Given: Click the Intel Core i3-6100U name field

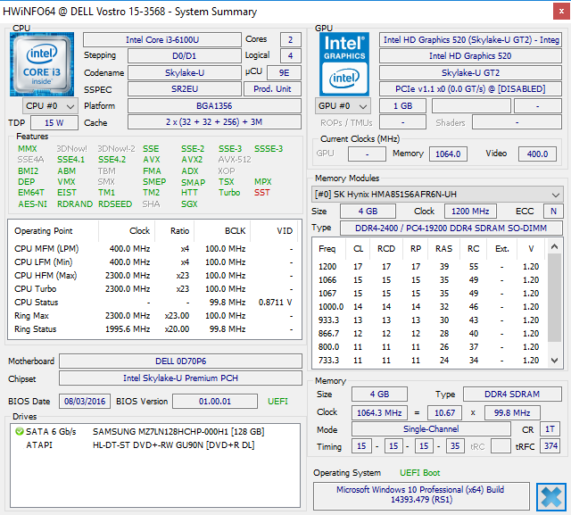Looking at the screenshot, I should pyautogui.click(x=162, y=39).
